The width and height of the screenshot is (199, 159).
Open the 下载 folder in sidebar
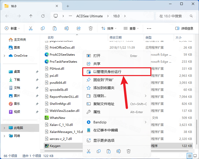[x=17, y=79]
